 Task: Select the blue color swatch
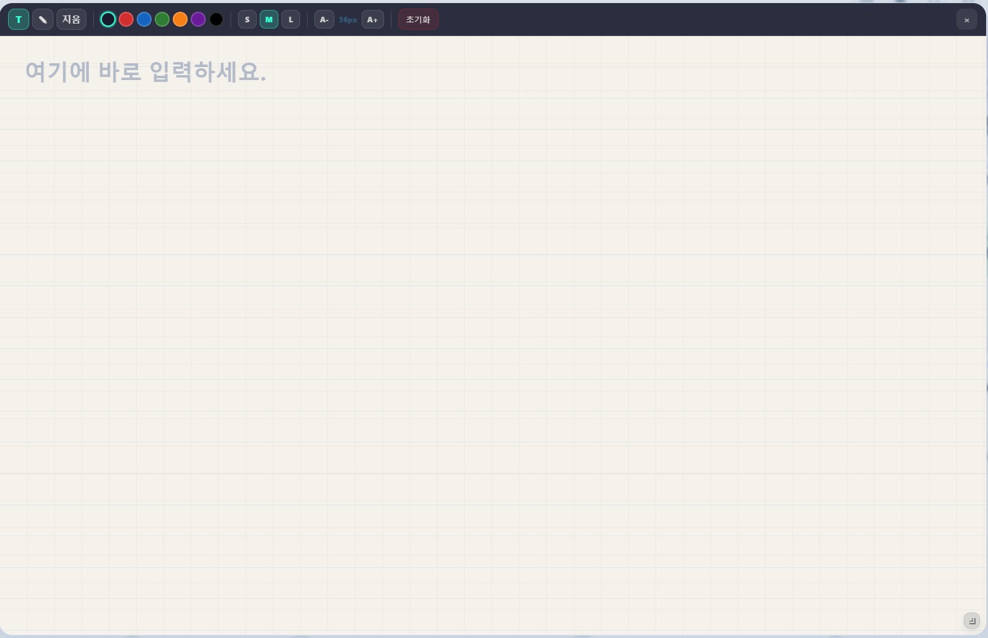[144, 20]
